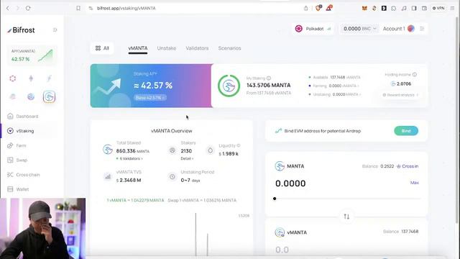The width and height of the screenshot is (460, 259).
Task: Switch to Validators tab
Action: point(197,48)
